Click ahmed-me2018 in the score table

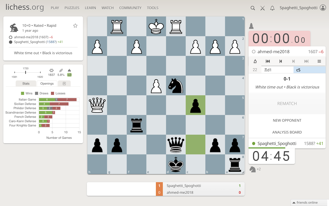click(x=180, y=192)
